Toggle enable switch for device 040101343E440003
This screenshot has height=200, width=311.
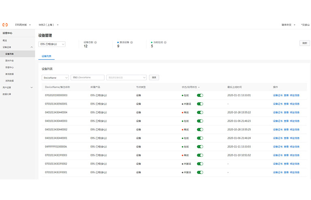pyautogui.click(x=200, y=121)
